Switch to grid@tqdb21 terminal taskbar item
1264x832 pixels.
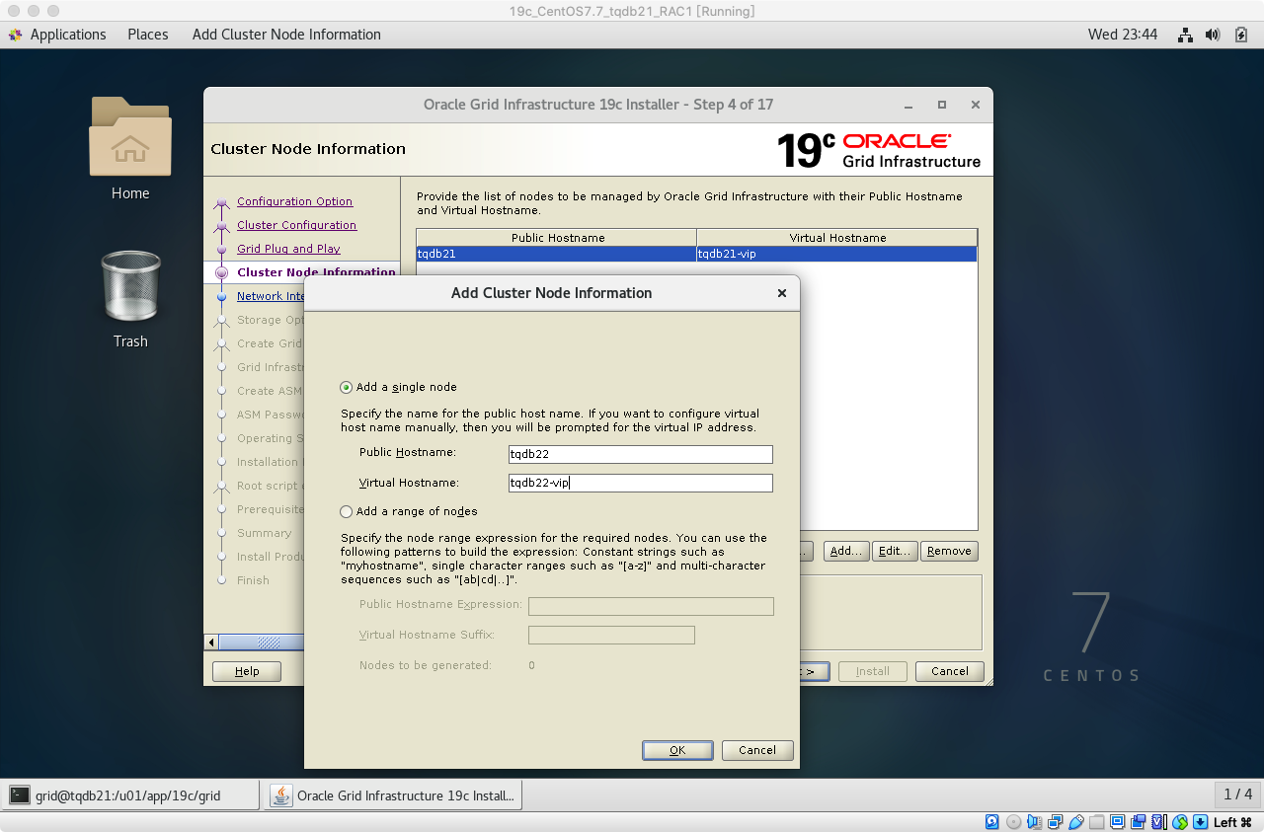click(x=130, y=794)
